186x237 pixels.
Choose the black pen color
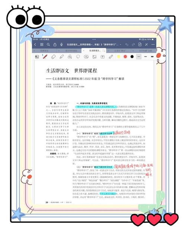pos(132,57)
